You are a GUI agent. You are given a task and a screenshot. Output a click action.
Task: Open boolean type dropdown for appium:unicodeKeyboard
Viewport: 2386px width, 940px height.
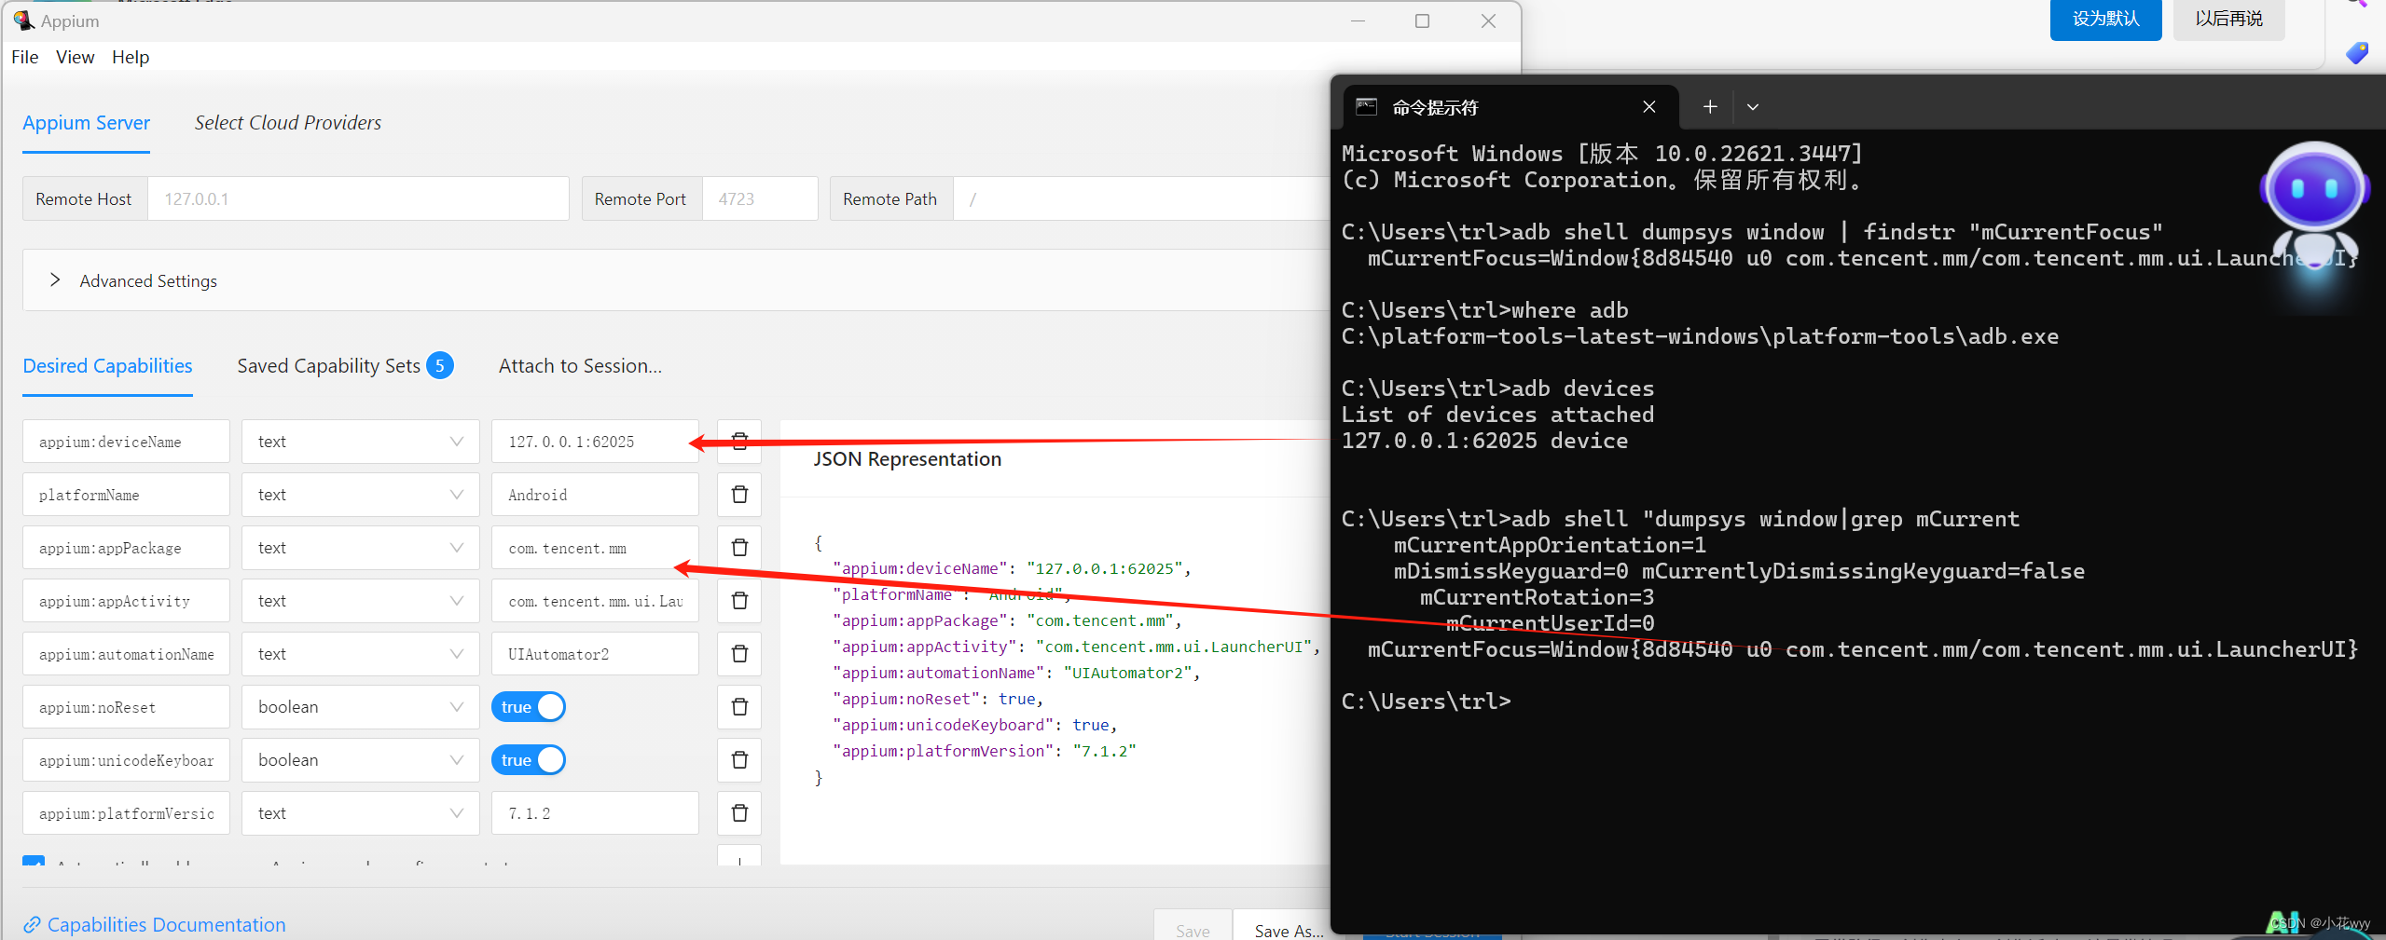361,760
